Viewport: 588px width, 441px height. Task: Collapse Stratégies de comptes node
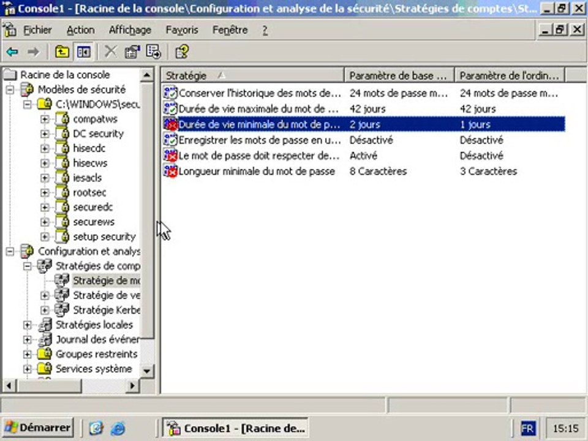(28, 266)
